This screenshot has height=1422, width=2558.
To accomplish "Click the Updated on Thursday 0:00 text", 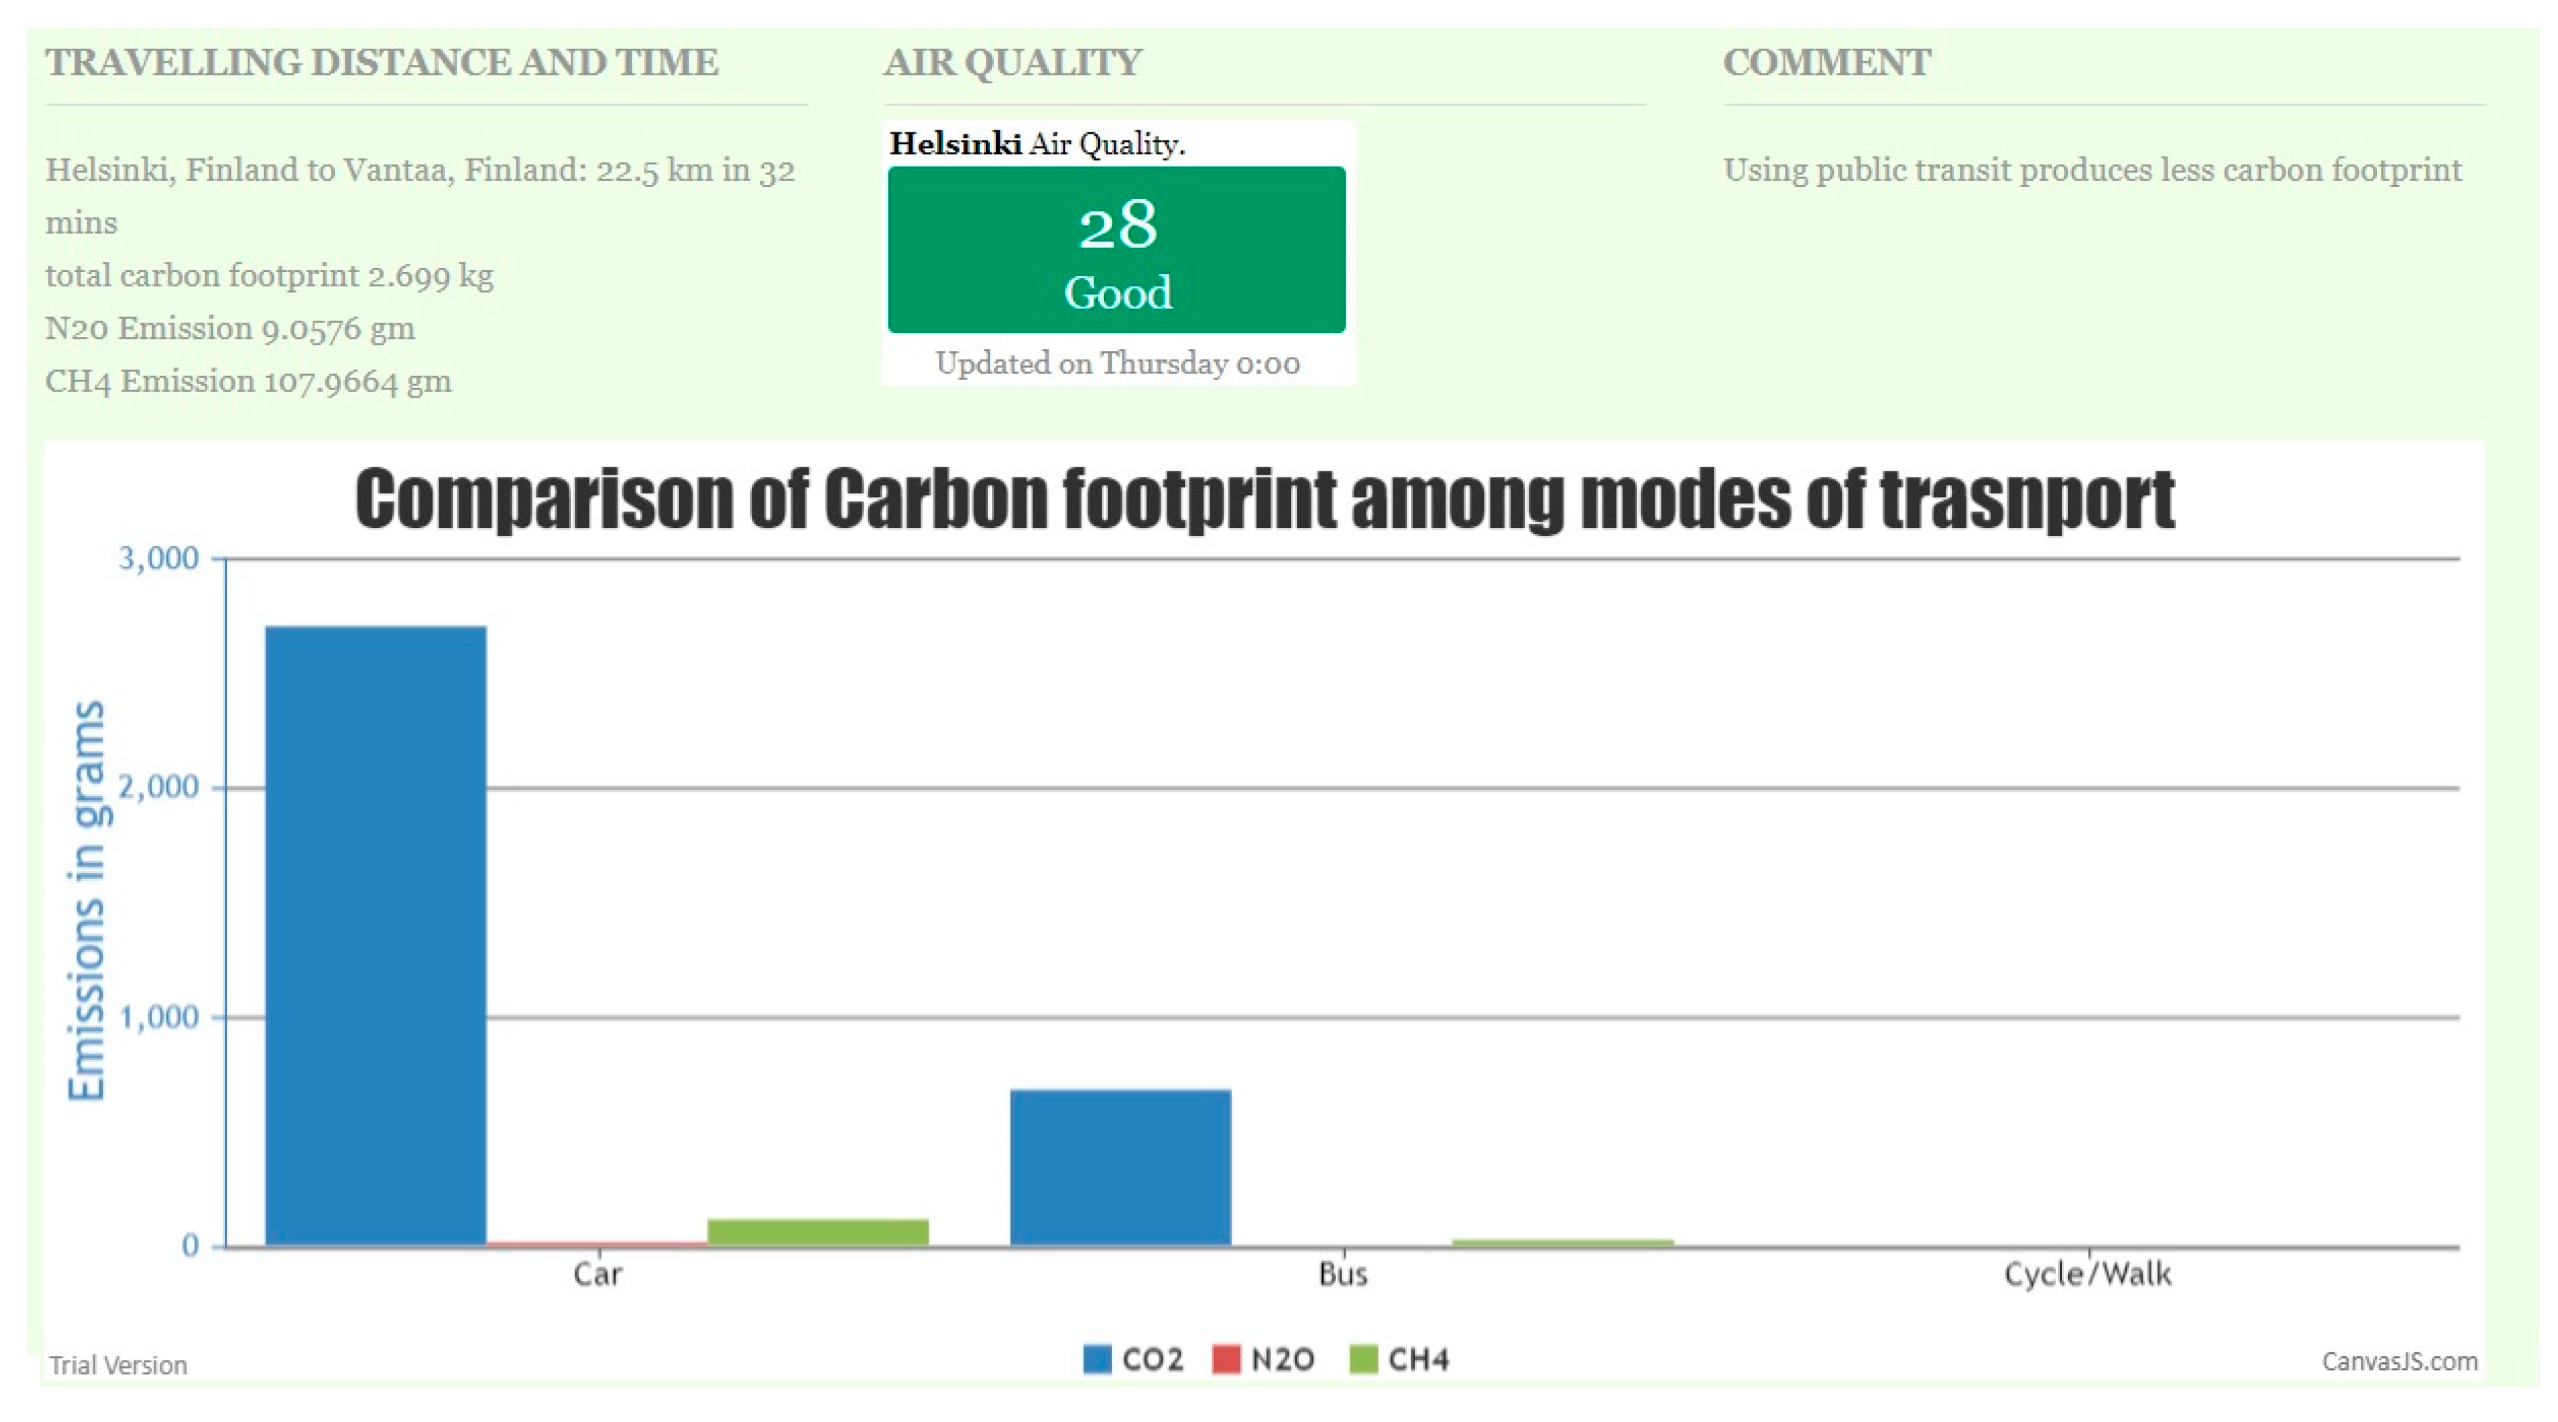I will [x=1117, y=364].
